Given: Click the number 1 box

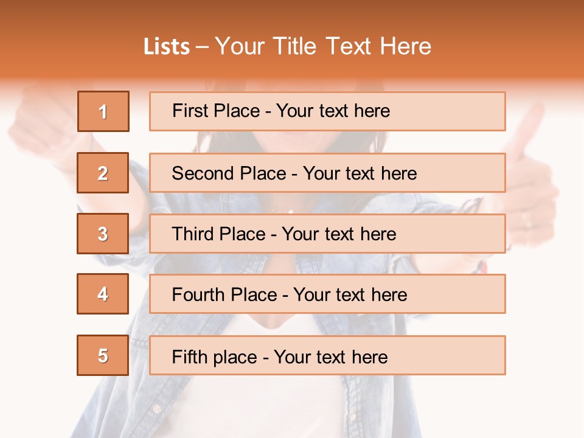Looking at the screenshot, I should 103,111.
